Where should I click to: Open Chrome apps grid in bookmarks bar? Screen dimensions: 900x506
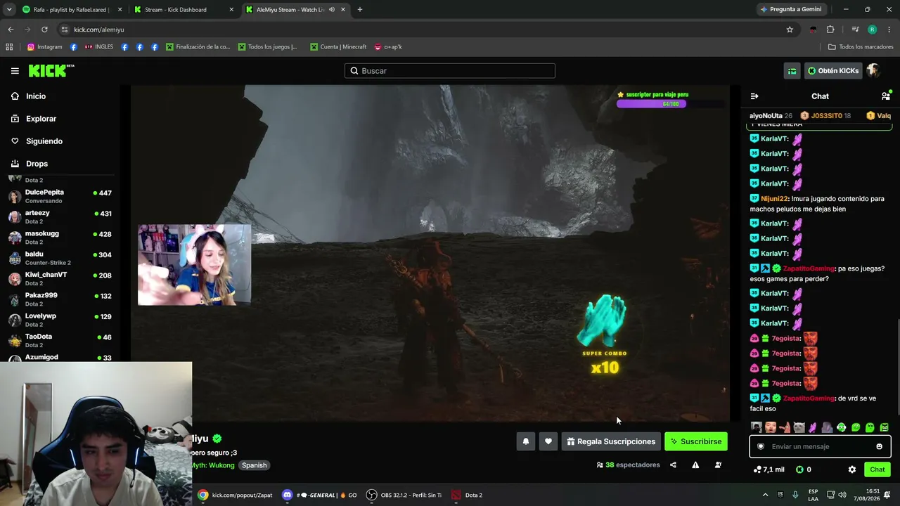pyautogui.click(x=9, y=47)
